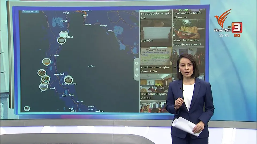Viewport: 257px width, 144px height.
Task: Click the ราชบุรี label on the map
Action: (66, 13)
